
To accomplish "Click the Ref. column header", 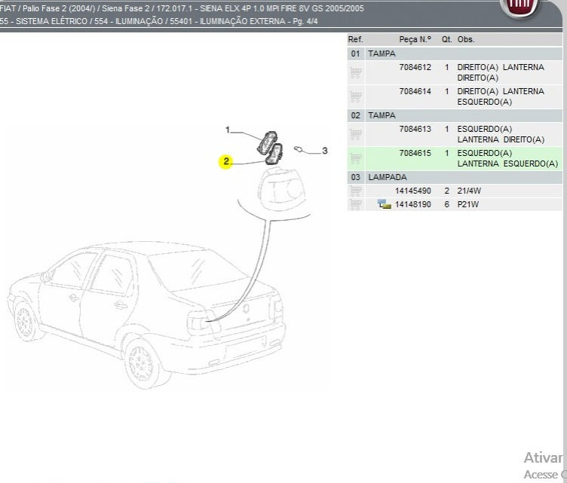I will tap(355, 39).
